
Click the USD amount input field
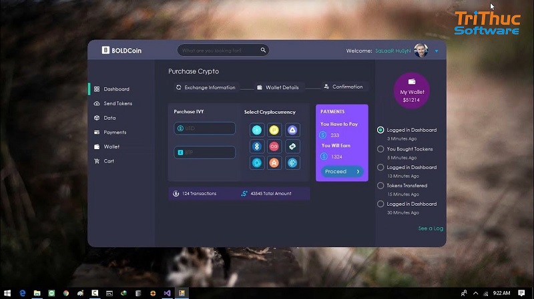205,129
